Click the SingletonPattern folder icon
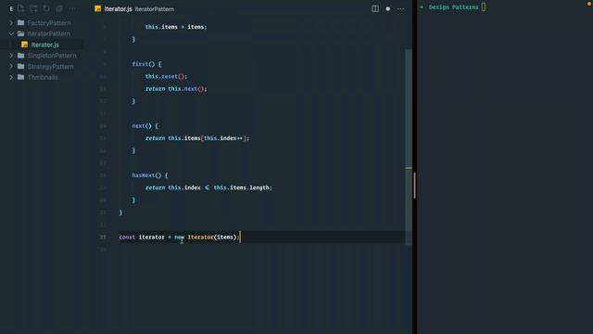593x334 pixels. pyautogui.click(x=20, y=56)
